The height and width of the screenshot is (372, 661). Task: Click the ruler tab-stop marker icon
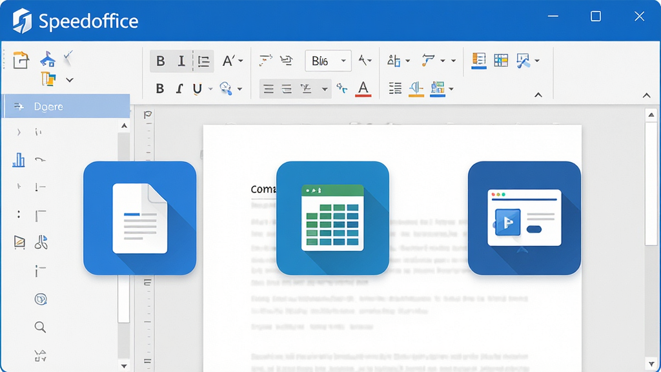148,115
